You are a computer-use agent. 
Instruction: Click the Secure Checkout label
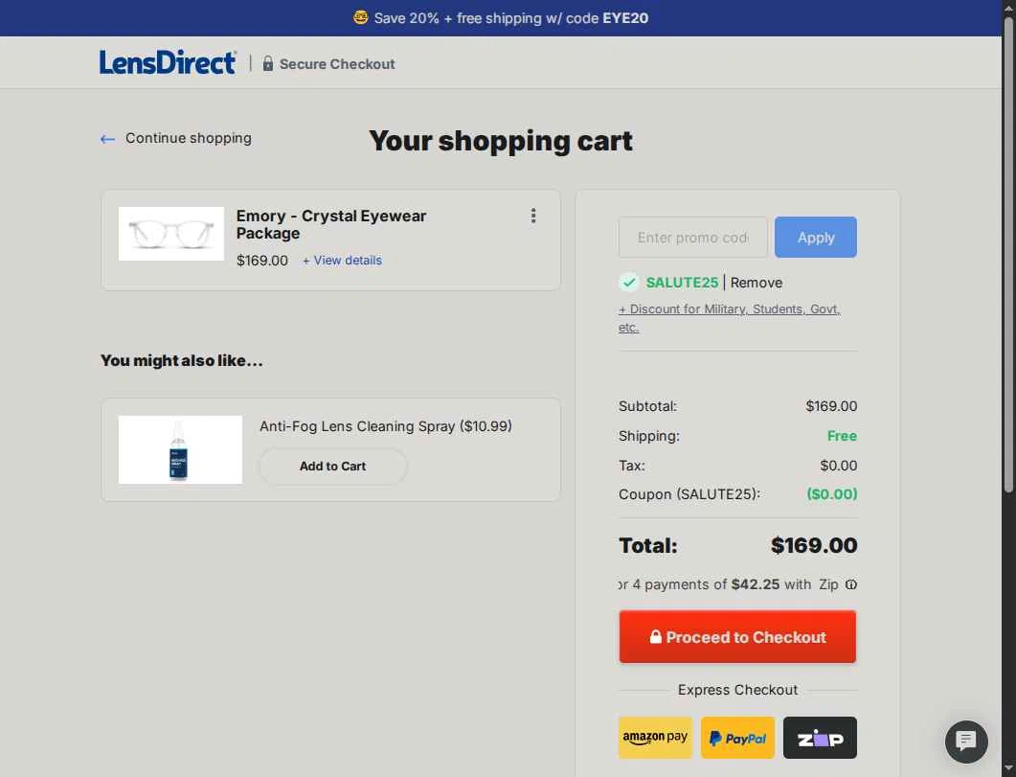pyautogui.click(x=337, y=64)
